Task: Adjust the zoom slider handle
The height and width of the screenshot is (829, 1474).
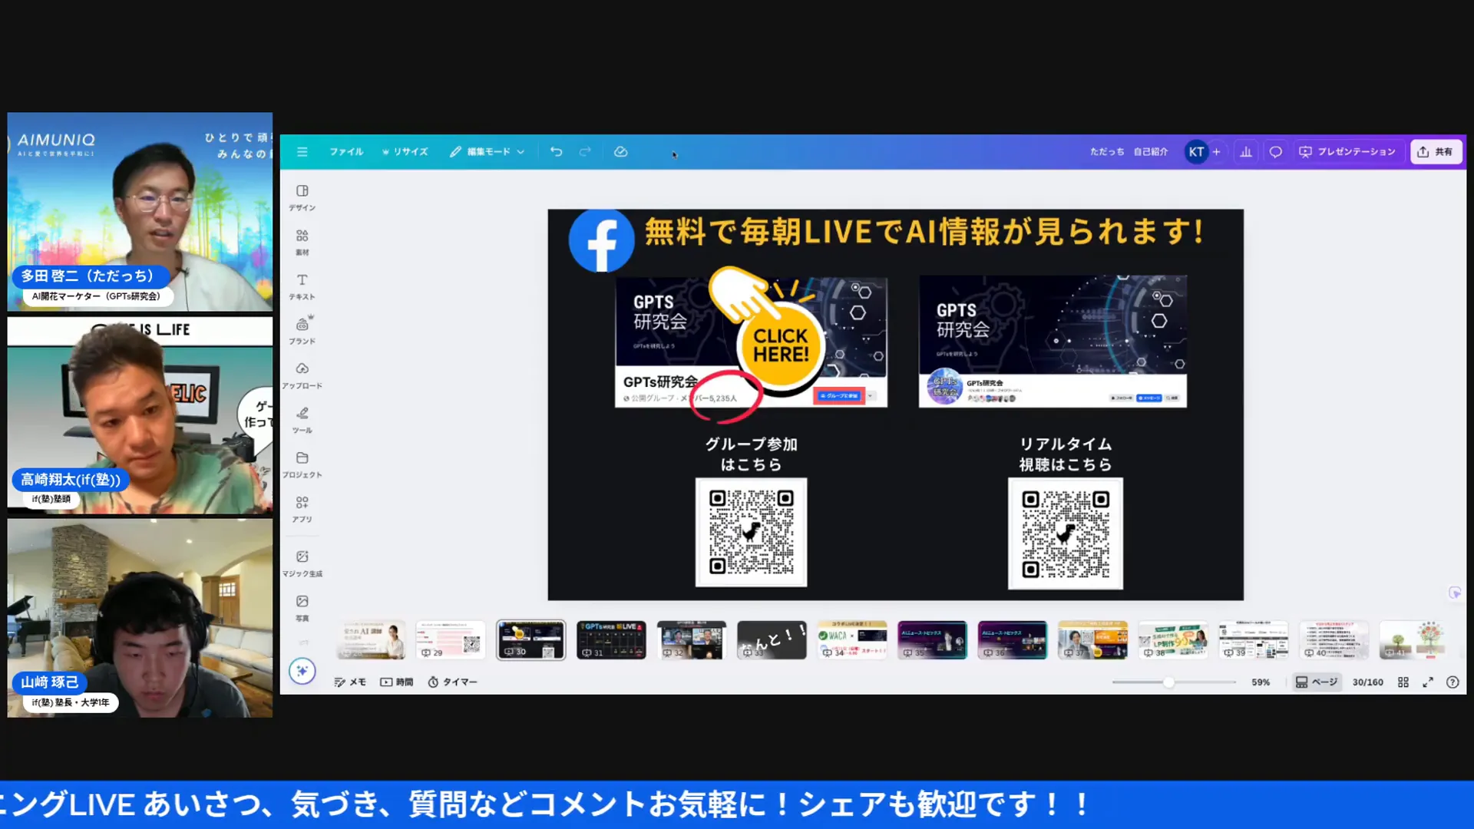Action: 1168,682
